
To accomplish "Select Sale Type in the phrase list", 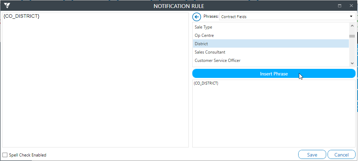I will (x=271, y=27).
